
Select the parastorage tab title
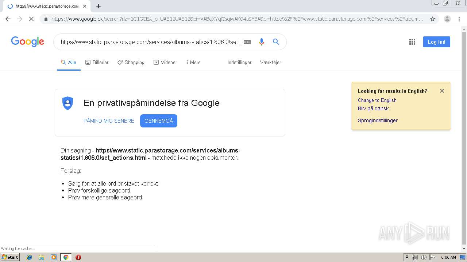[x=47, y=6]
